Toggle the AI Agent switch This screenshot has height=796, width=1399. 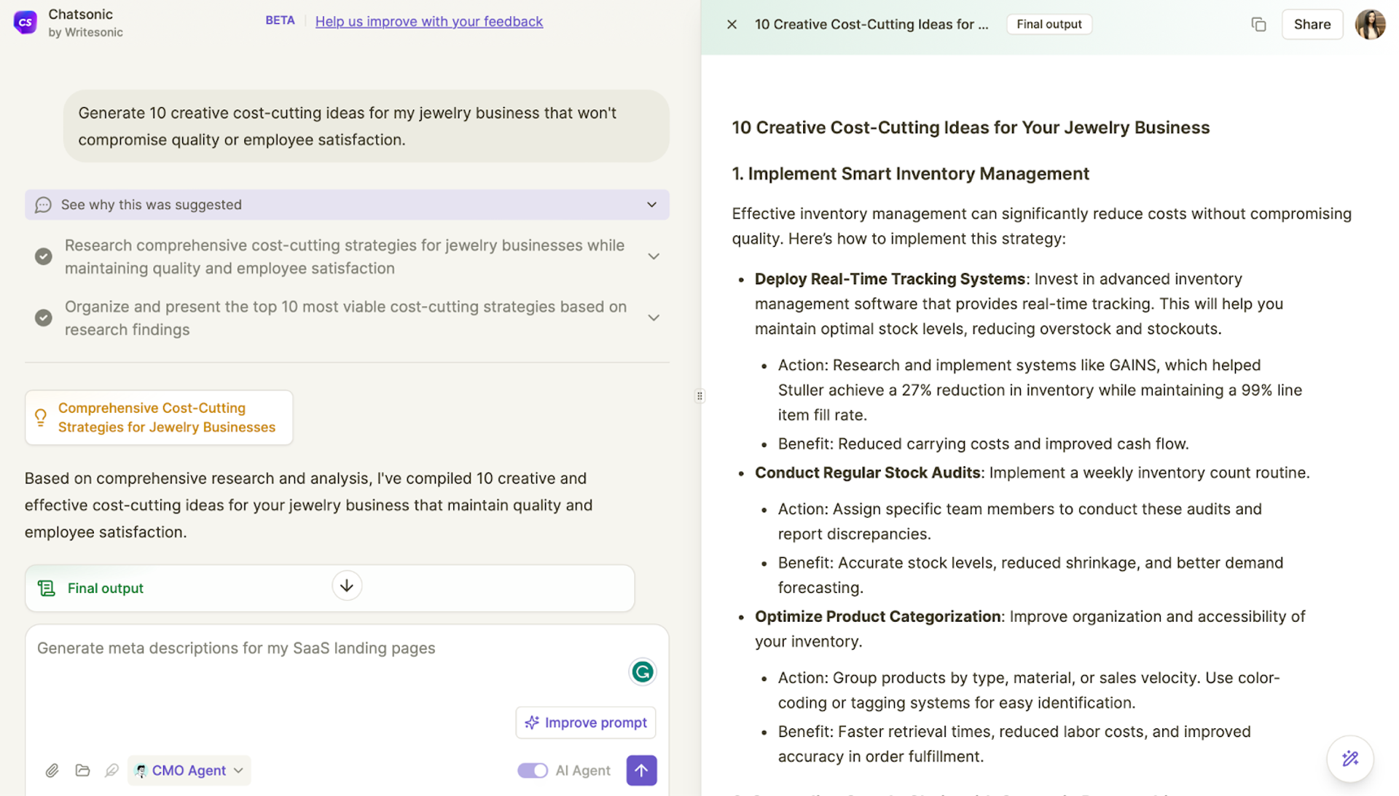pyautogui.click(x=533, y=771)
